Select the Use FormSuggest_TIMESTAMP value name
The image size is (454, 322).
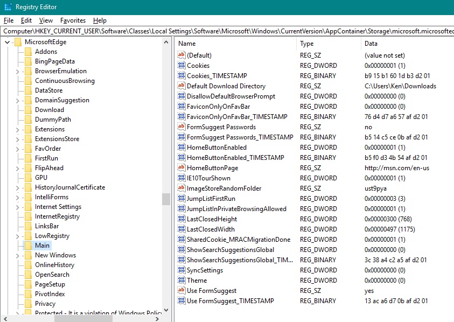(x=230, y=301)
